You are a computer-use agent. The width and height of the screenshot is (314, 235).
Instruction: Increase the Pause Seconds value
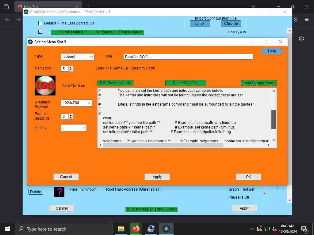71,115
